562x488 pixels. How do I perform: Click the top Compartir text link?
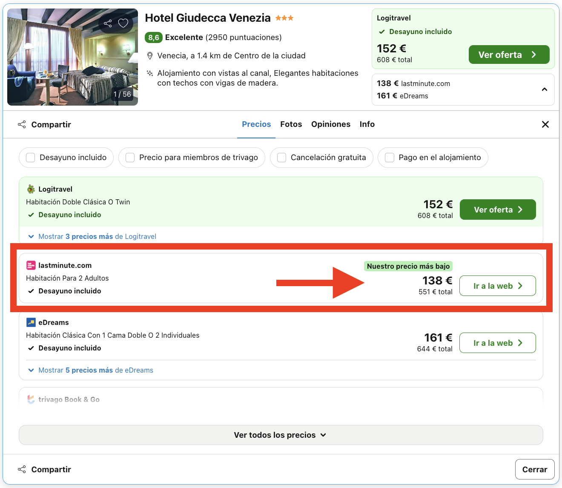pyautogui.click(x=51, y=124)
